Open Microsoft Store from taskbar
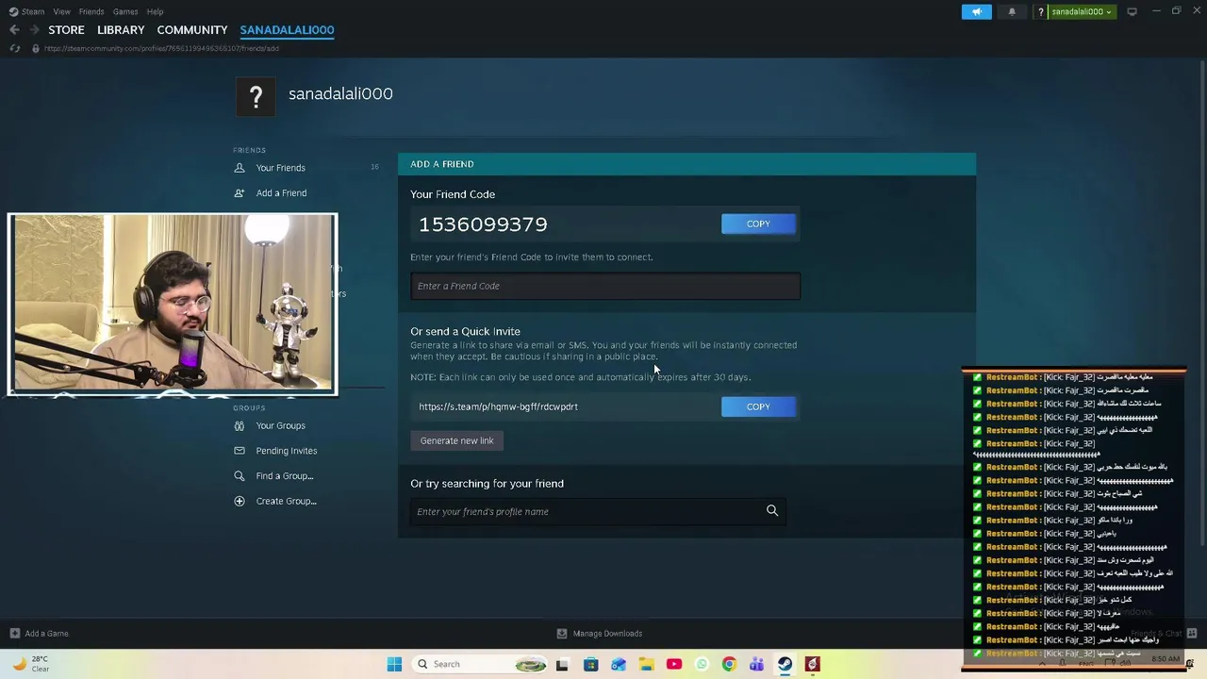 (590, 664)
